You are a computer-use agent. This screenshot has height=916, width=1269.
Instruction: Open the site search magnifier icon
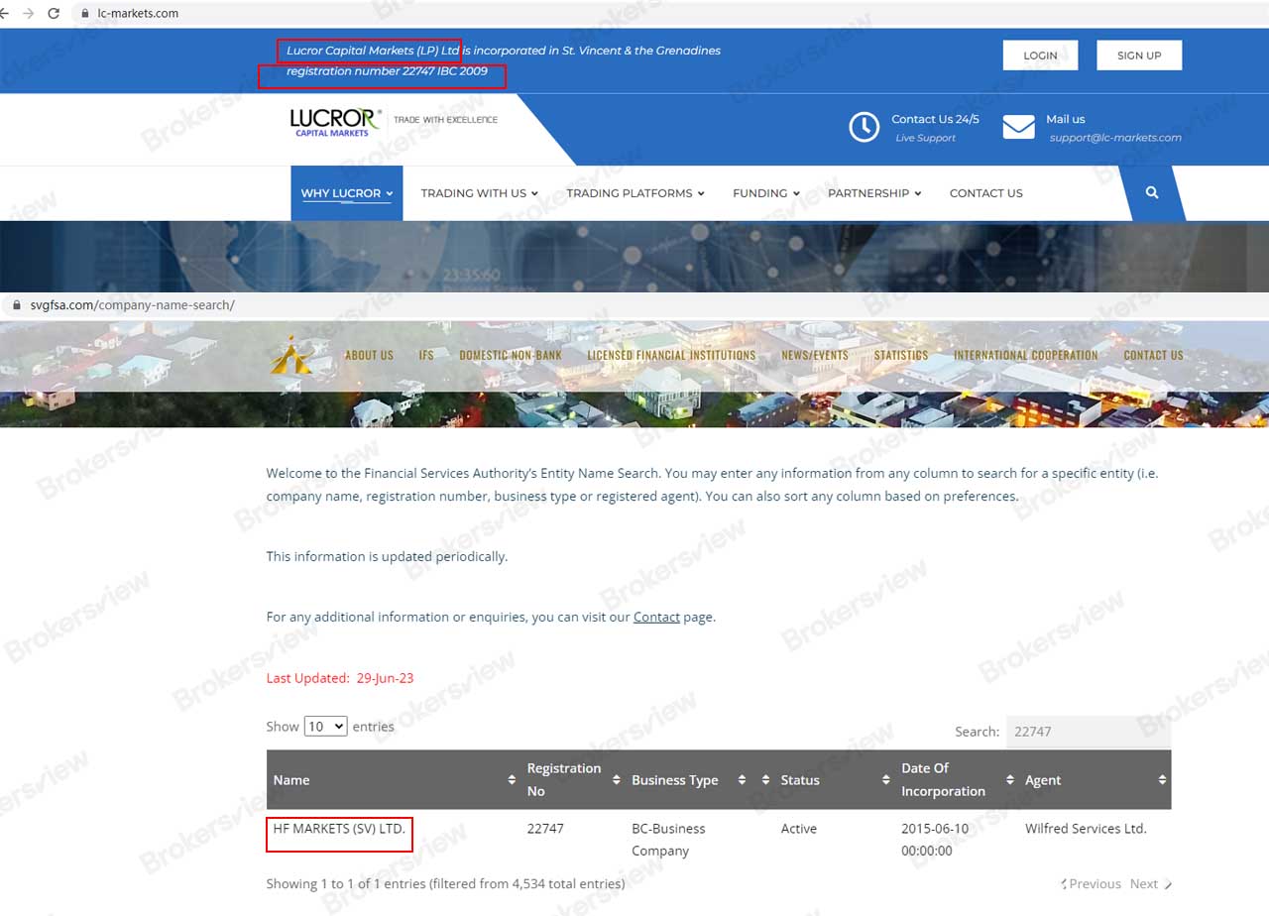coord(1152,193)
